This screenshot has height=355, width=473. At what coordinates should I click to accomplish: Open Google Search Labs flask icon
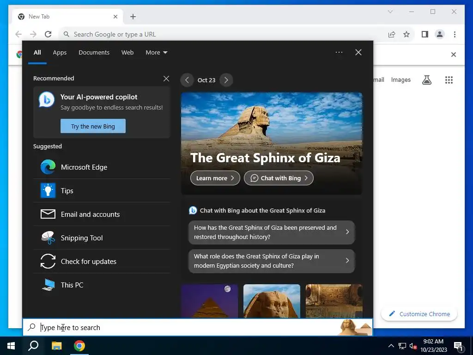[426, 80]
